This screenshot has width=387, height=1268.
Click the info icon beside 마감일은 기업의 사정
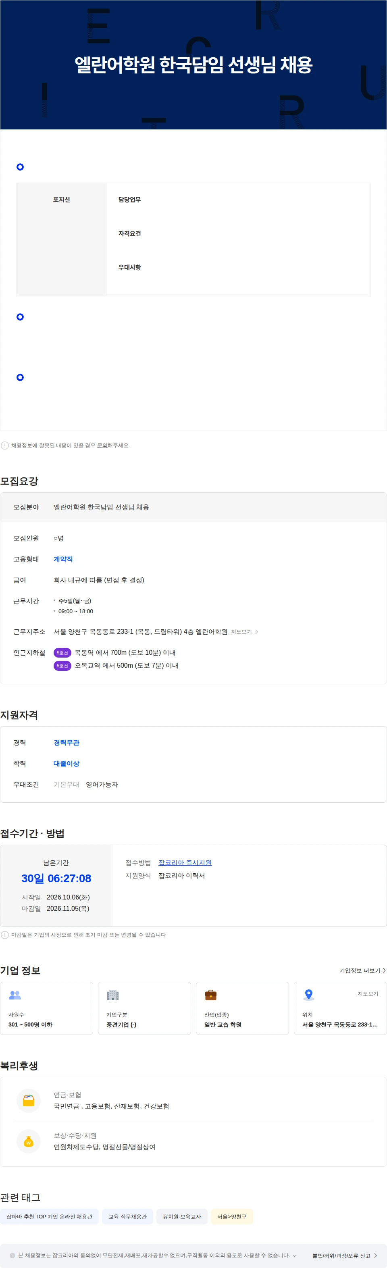[x=5, y=935]
